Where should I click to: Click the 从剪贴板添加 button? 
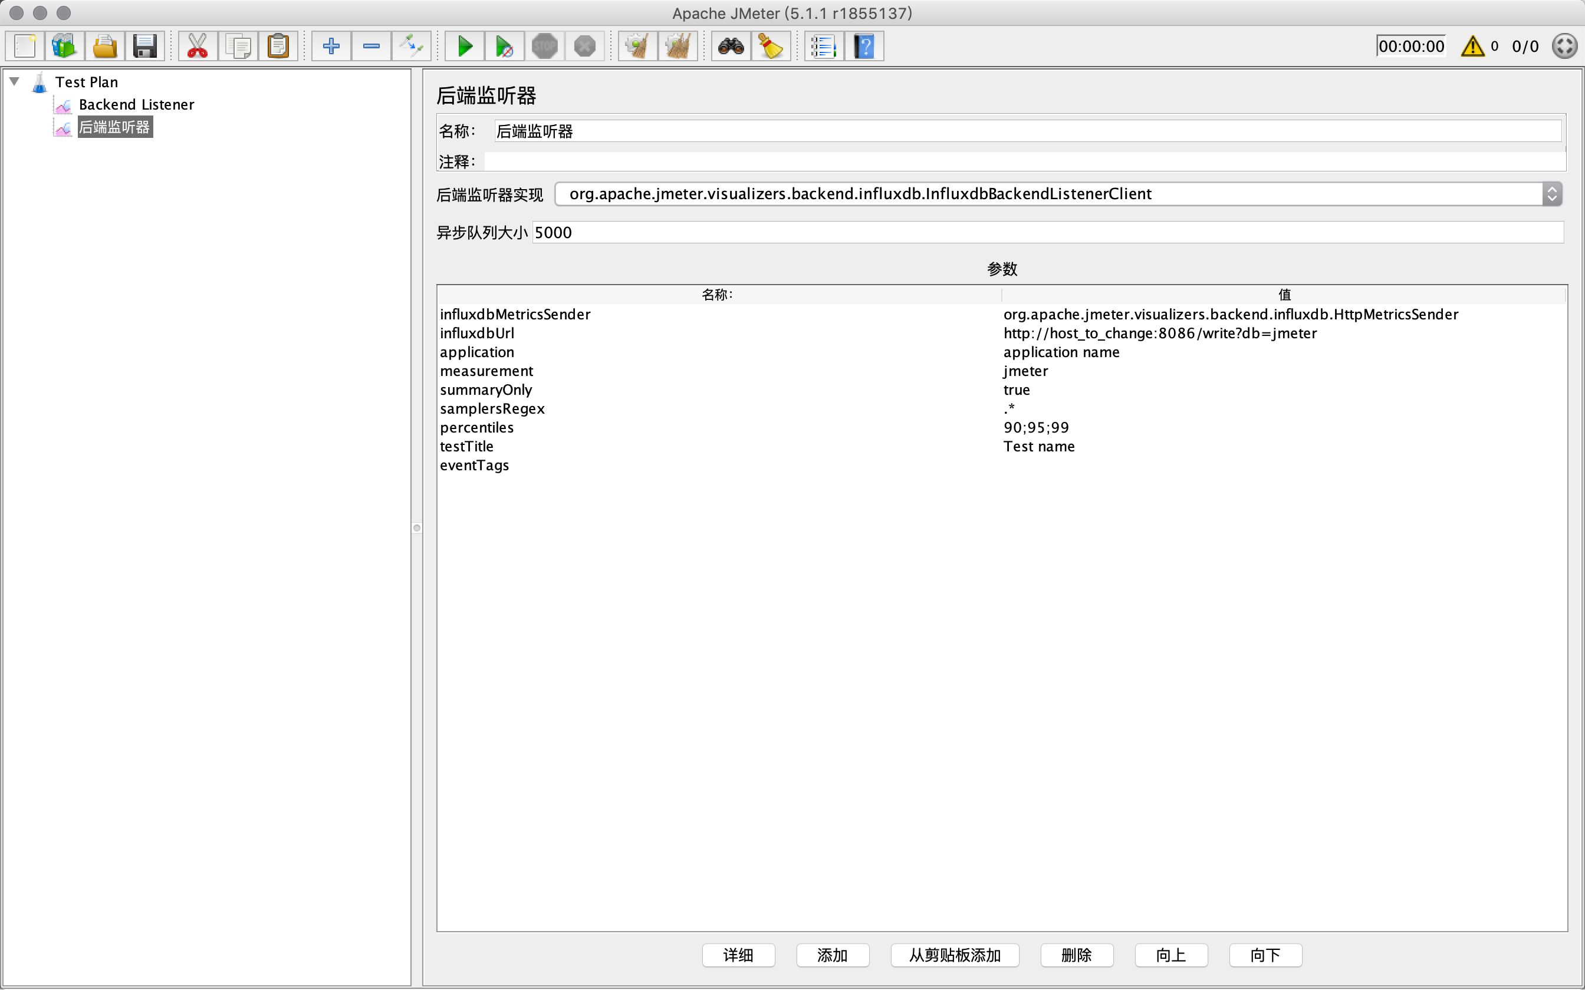(x=954, y=955)
